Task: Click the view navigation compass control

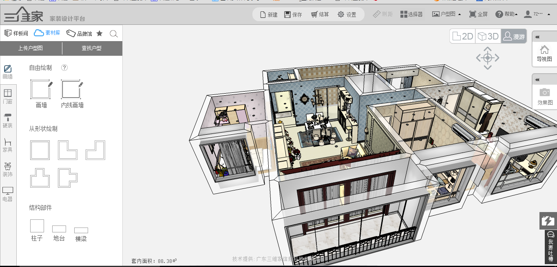Action: (x=488, y=58)
